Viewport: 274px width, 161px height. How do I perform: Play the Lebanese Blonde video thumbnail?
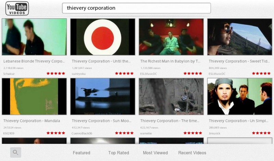[x=34, y=37]
